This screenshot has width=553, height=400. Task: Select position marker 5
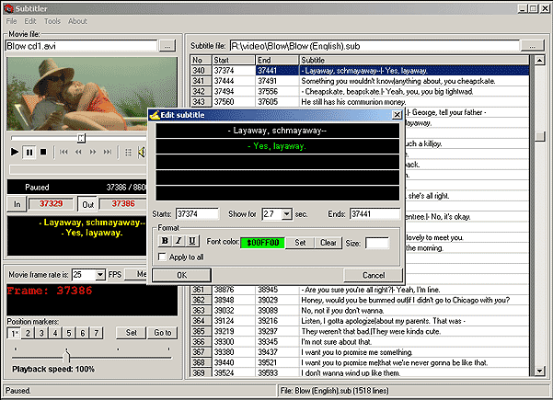coord(69,333)
